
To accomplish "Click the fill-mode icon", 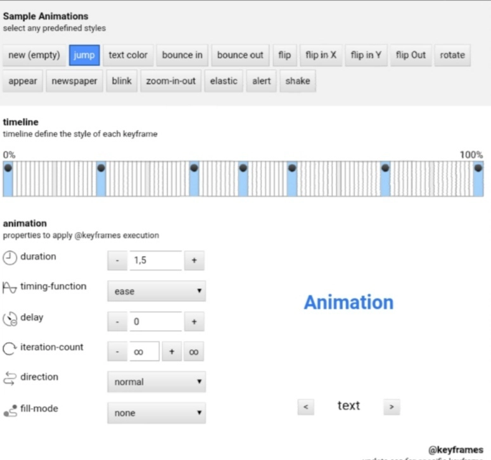I will (x=10, y=410).
